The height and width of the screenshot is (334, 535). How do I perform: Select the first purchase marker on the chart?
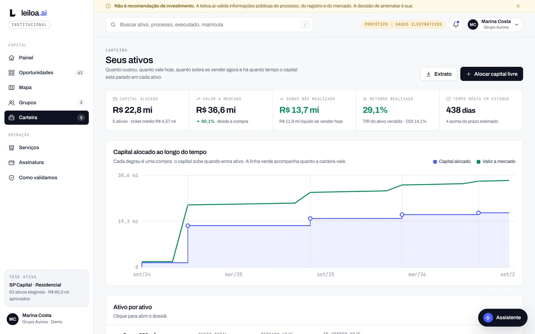pyautogui.click(x=188, y=226)
